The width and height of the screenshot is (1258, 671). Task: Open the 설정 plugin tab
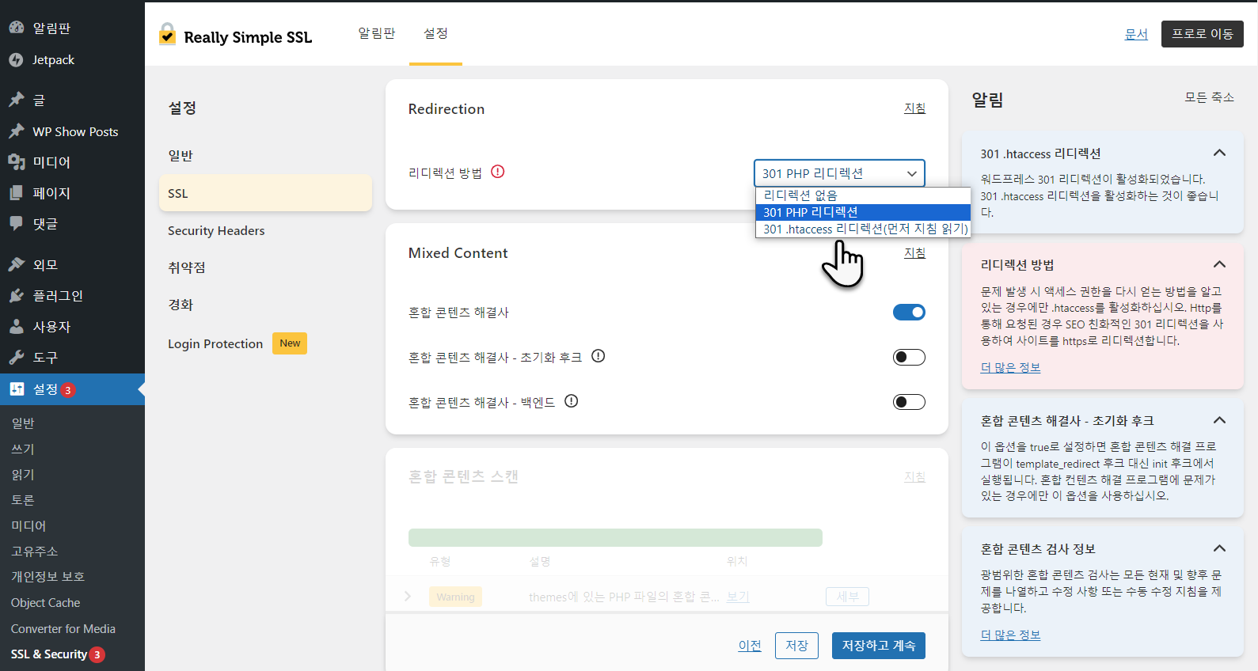(x=435, y=33)
